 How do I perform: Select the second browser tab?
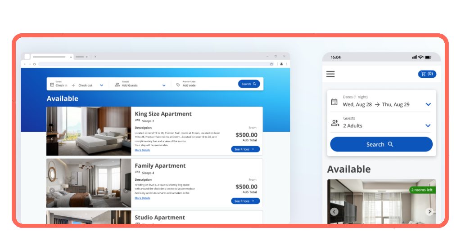point(80,57)
